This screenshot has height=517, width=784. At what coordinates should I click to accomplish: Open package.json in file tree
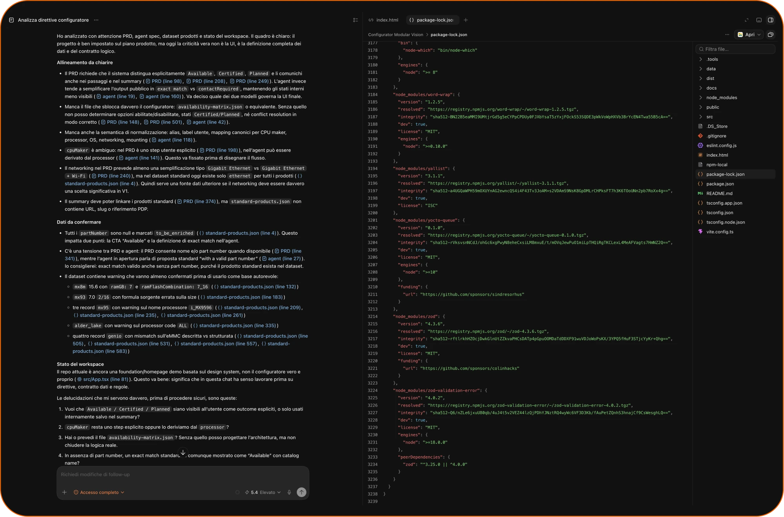pyautogui.click(x=735, y=184)
